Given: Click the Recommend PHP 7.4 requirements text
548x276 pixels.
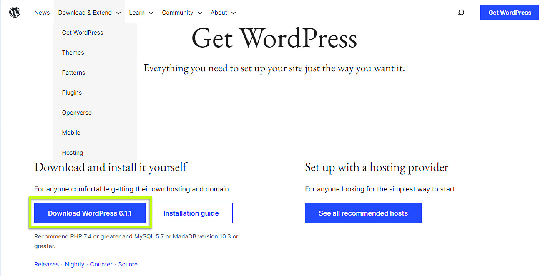Looking at the screenshot, I should coord(136,241).
